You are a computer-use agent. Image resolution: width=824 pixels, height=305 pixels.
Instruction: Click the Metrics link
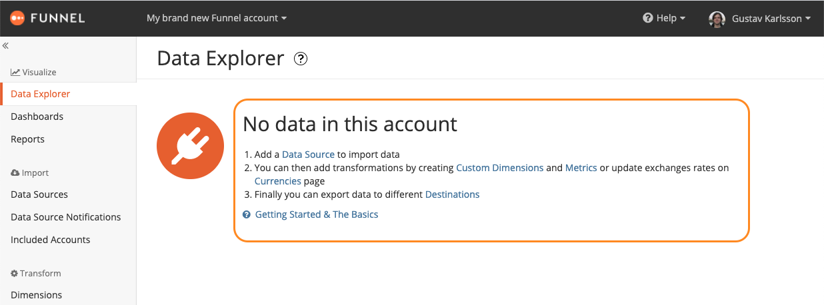coord(581,168)
